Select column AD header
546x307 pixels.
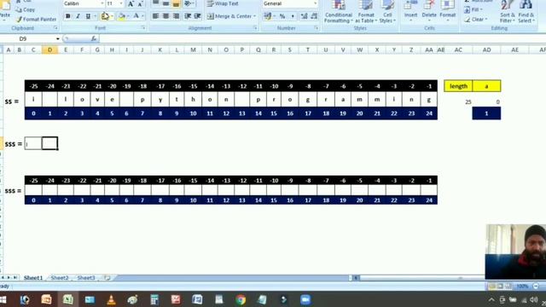[486, 49]
